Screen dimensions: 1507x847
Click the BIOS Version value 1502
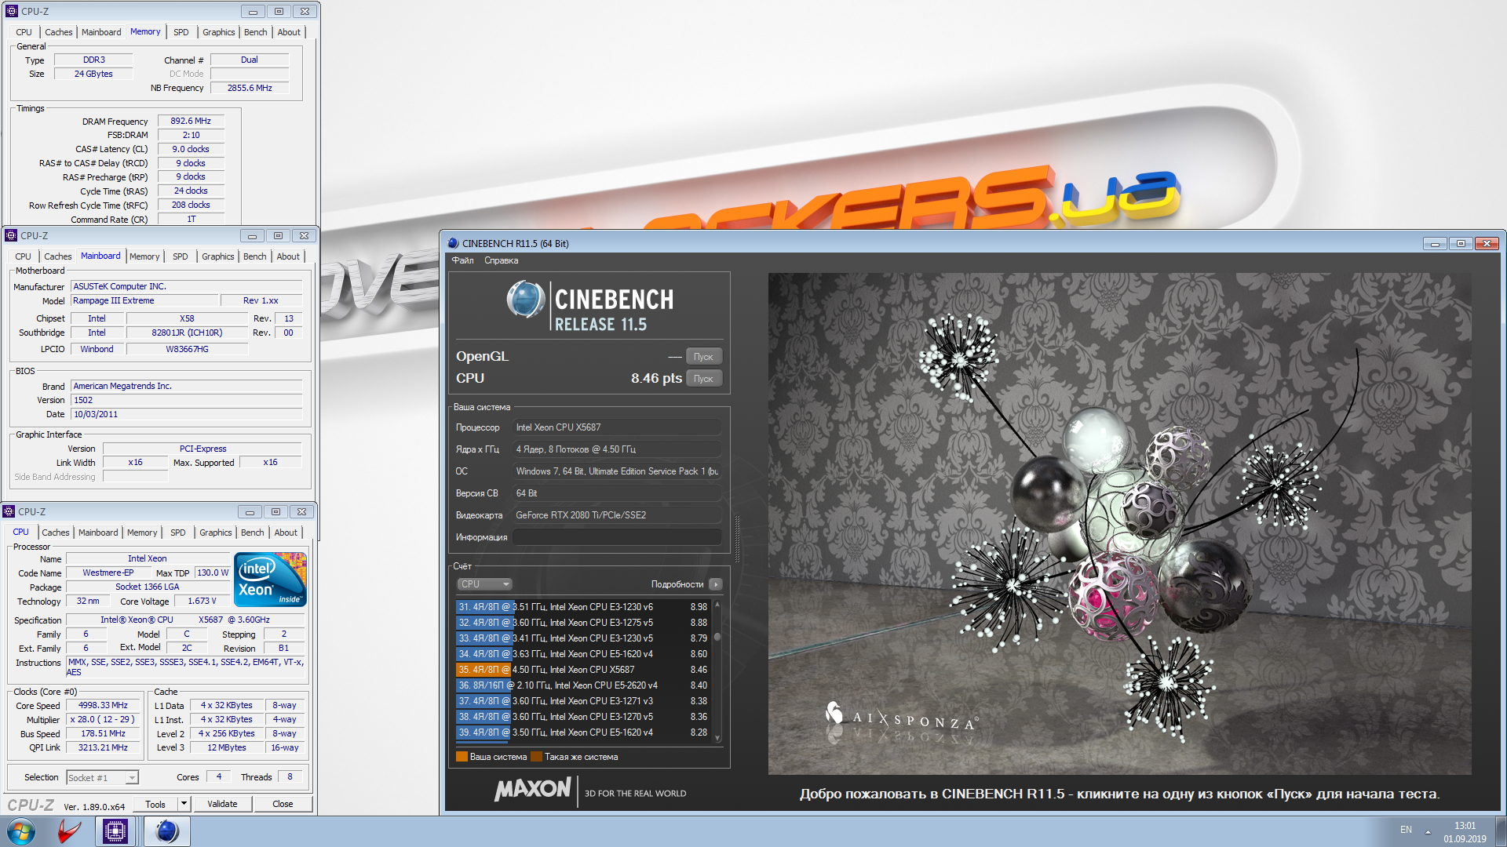187,400
